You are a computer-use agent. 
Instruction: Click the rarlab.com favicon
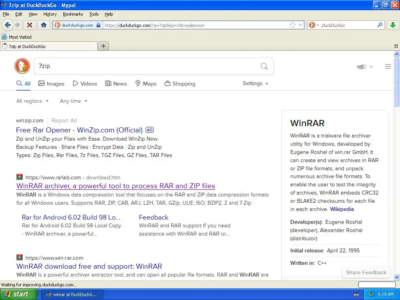pyautogui.click(x=20, y=177)
